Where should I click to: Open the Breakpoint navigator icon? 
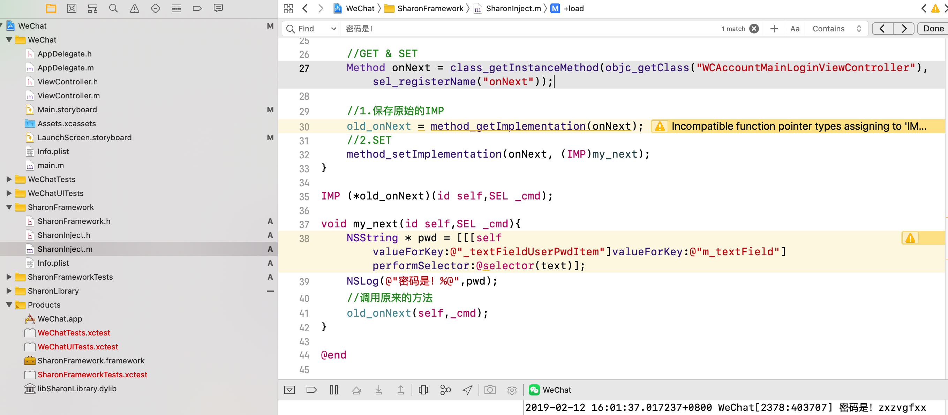[197, 8]
